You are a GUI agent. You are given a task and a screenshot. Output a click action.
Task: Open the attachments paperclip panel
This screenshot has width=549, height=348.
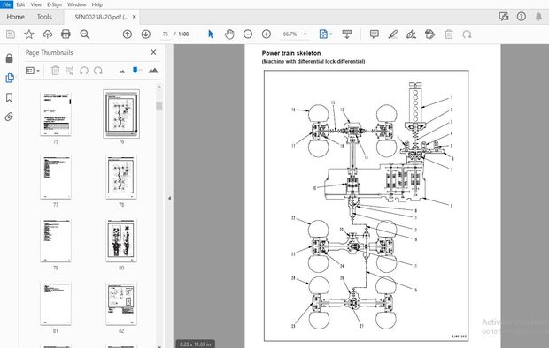point(10,117)
